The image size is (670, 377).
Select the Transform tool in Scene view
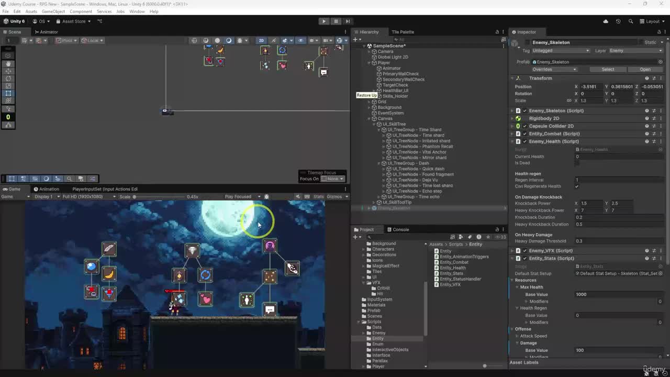click(8, 101)
